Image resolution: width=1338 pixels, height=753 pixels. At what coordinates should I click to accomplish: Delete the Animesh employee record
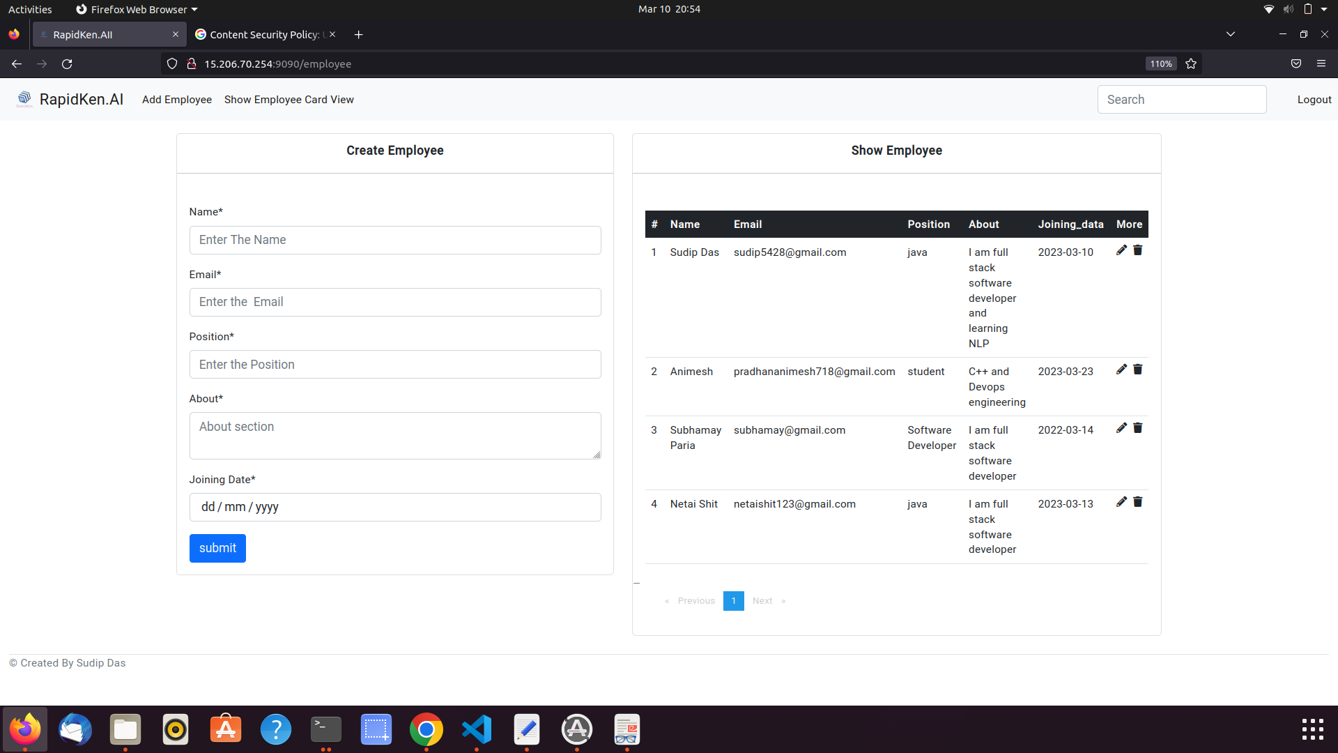pos(1138,370)
